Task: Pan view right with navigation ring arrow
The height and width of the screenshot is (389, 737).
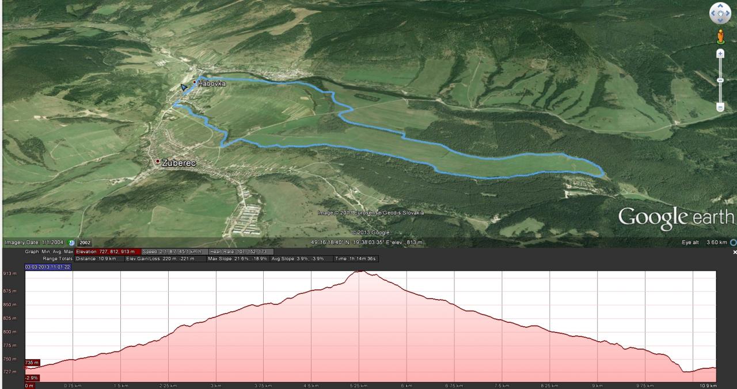Action: 727,13
